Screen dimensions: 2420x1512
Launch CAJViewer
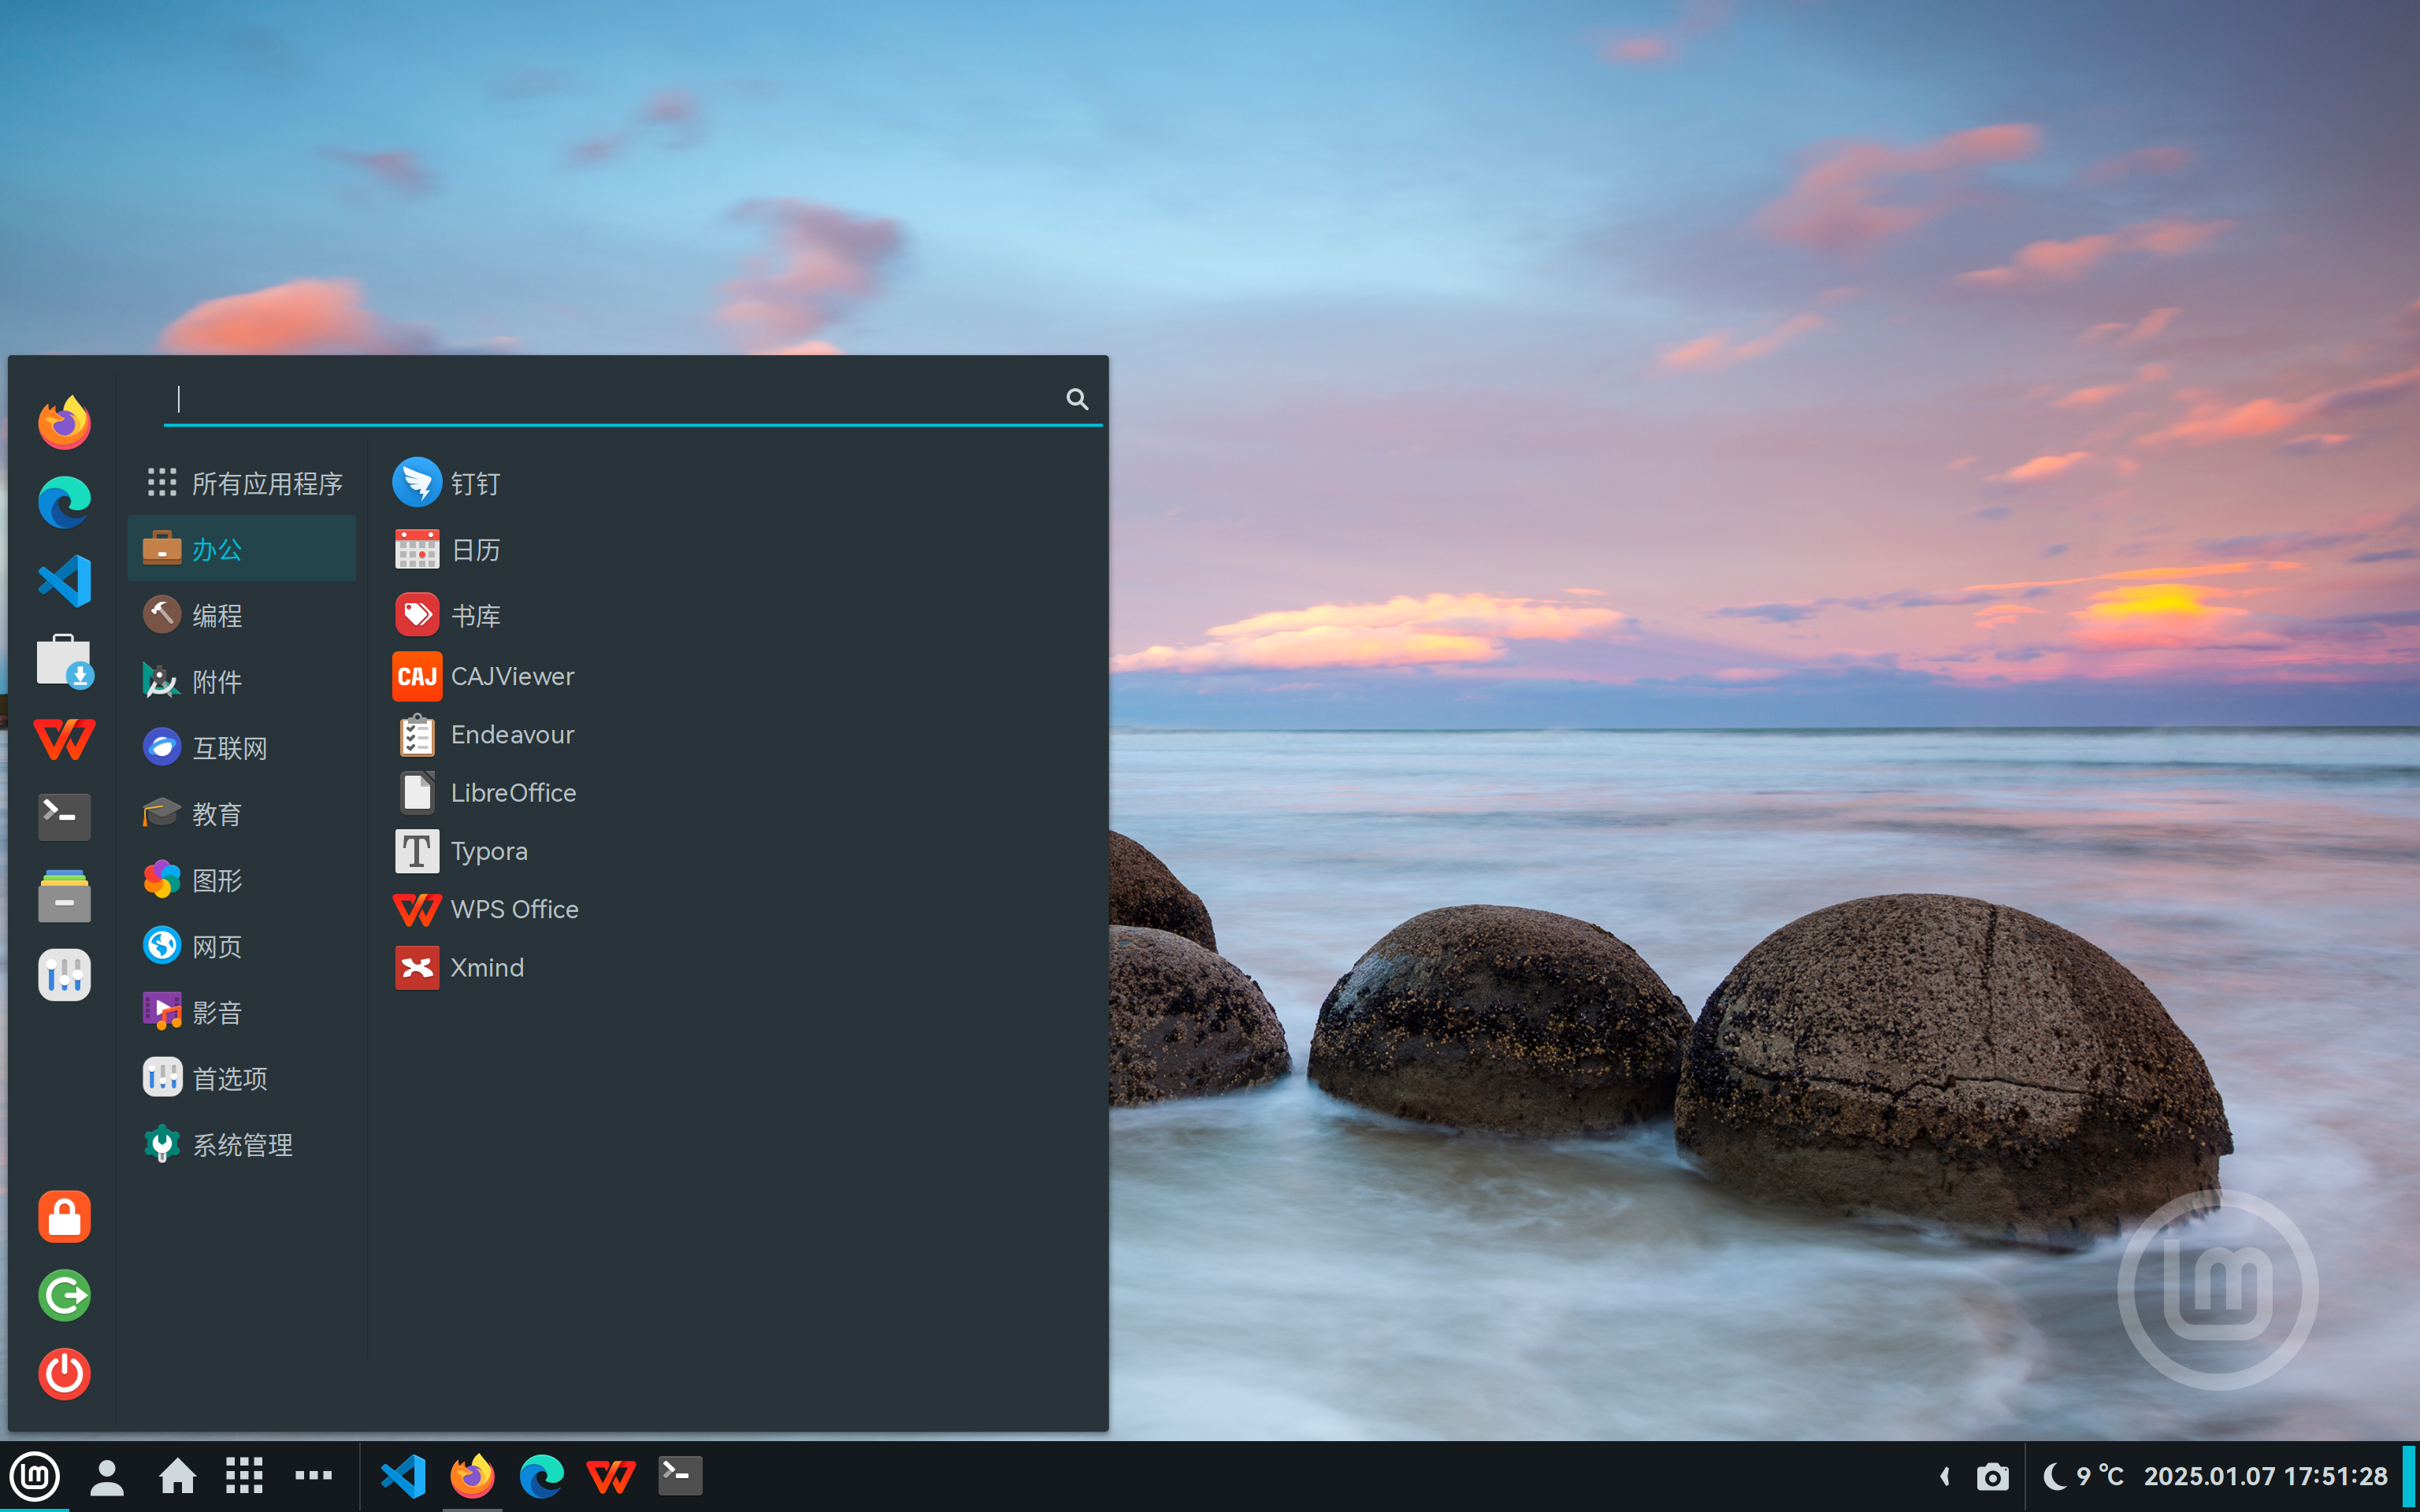(484, 677)
